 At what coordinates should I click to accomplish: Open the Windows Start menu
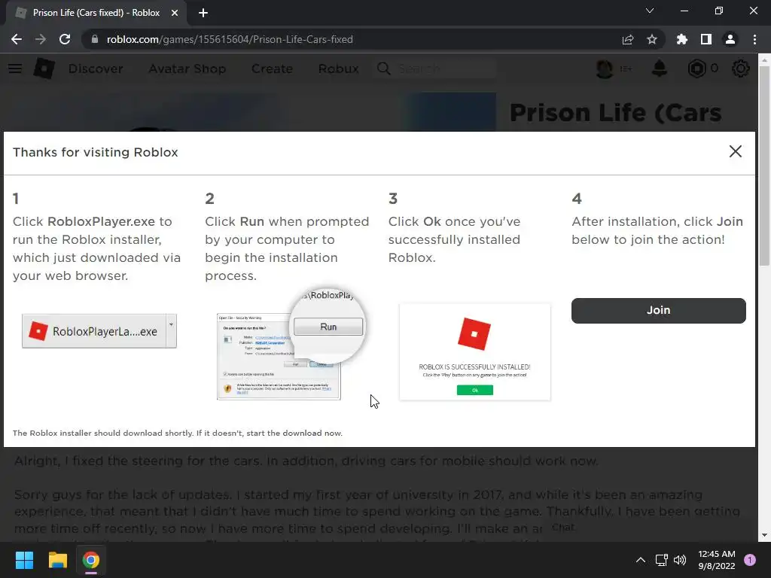(24, 560)
